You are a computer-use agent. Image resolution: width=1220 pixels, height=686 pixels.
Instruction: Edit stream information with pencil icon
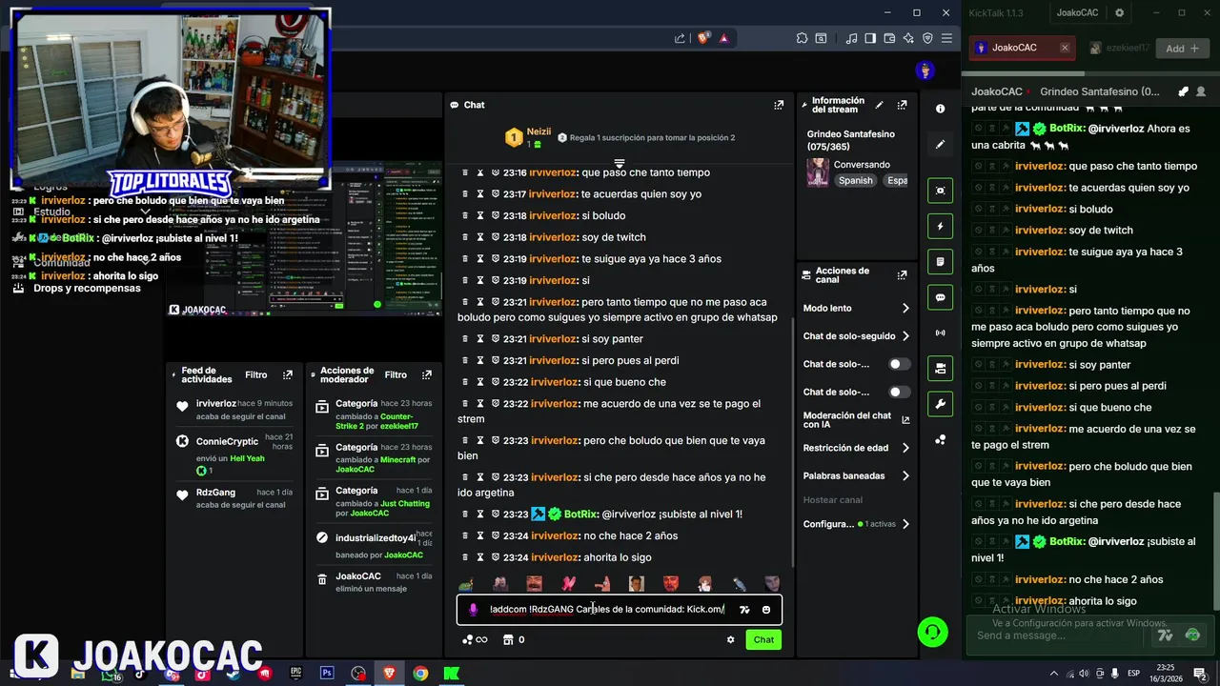pyautogui.click(x=880, y=105)
